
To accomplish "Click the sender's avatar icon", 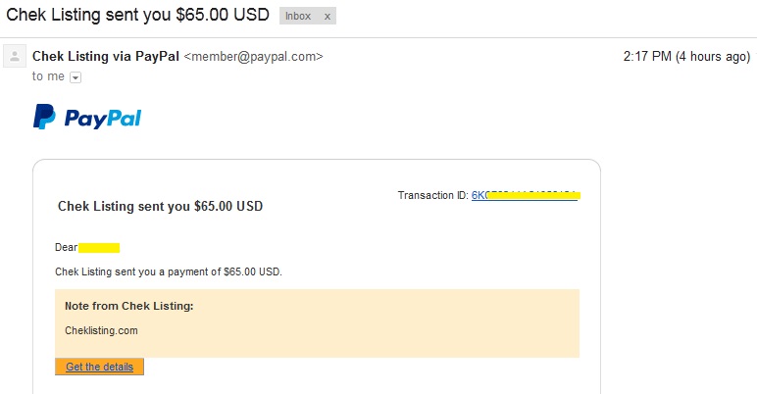I will point(15,57).
